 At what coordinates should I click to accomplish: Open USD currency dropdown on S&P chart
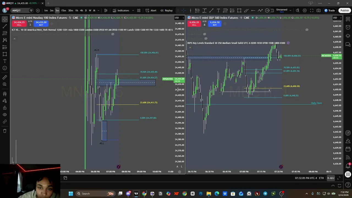[x=337, y=18]
